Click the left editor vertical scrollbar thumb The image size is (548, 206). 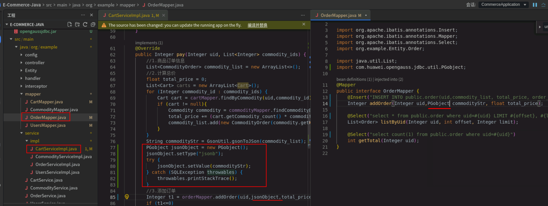point(309,89)
